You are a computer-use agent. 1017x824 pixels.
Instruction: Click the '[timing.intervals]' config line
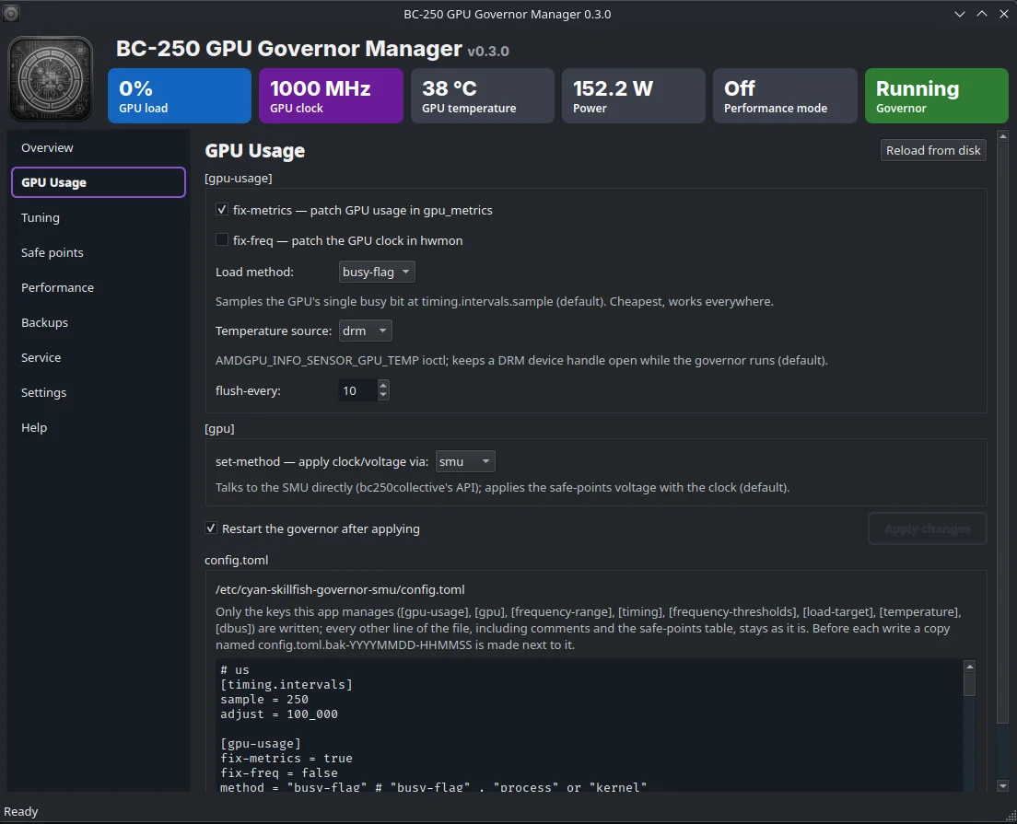coord(286,684)
